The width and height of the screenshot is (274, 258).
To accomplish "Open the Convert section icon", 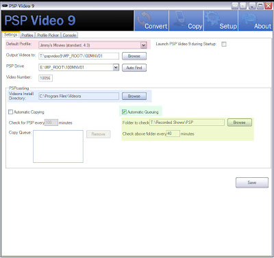I will pos(152,21).
